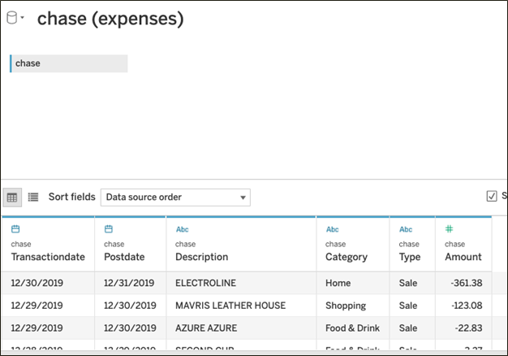Change Amount number data type icon
Image resolution: width=508 pixels, height=356 pixels.
pos(450,229)
